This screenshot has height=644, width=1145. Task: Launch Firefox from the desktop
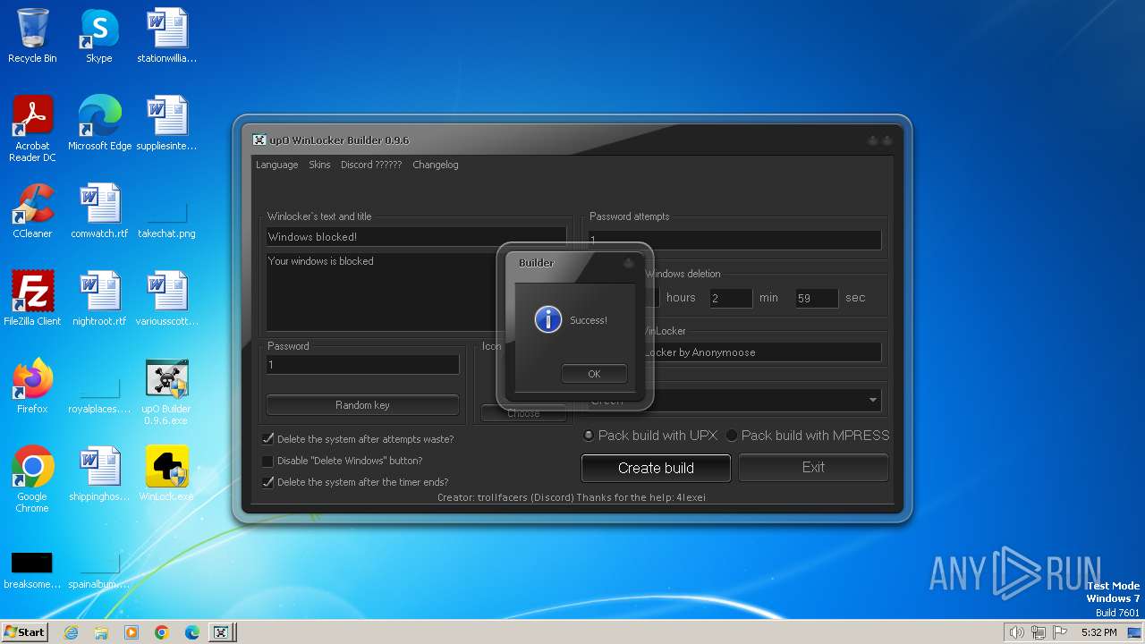tap(32, 387)
